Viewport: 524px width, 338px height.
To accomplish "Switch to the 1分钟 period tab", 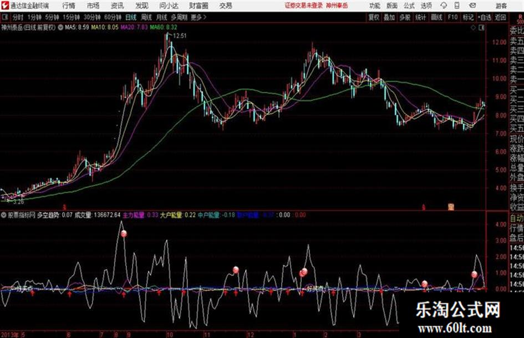I will tap(34, 17).
